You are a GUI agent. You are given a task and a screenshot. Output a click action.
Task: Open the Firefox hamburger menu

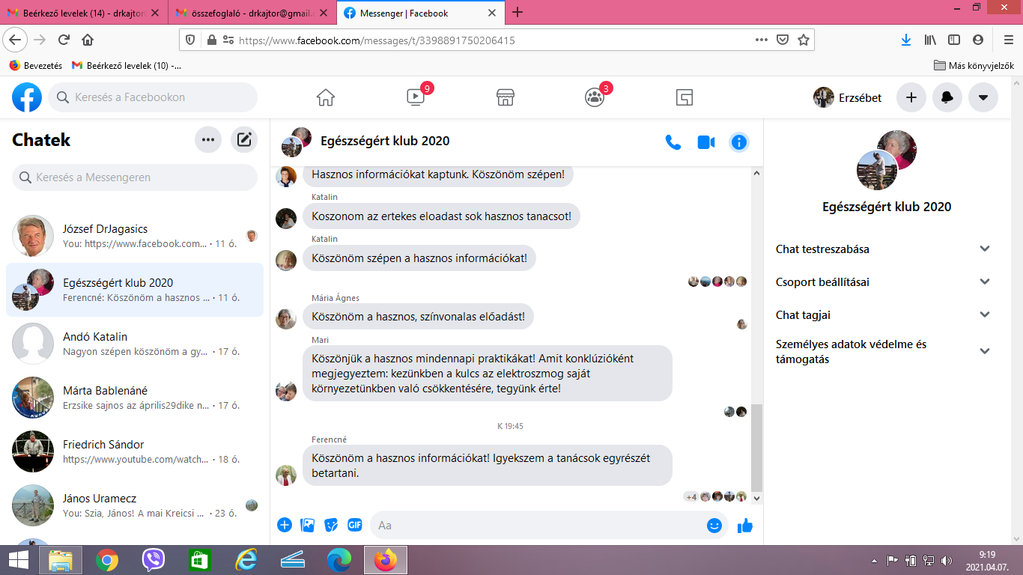(x=1009, y=40)
